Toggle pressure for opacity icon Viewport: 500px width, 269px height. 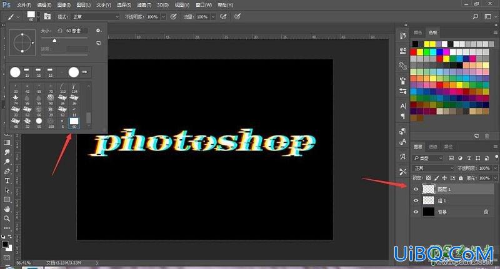click(x=174, y=17)
